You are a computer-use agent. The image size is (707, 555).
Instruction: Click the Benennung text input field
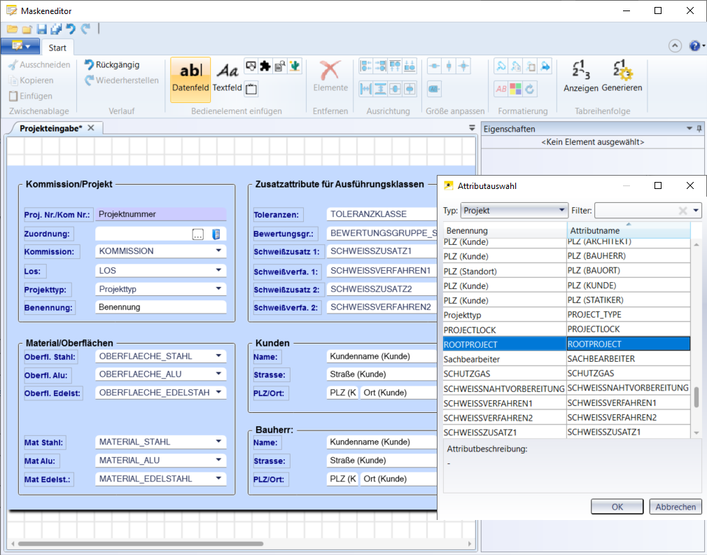160,307
